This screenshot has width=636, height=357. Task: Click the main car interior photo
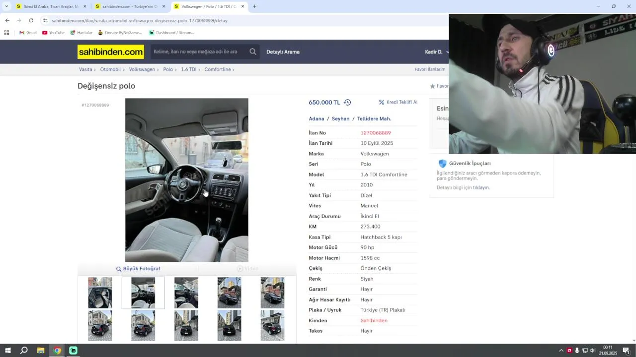(187, 180)
